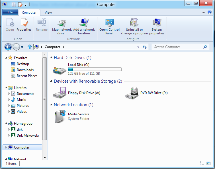215x169 pixels.
Task: Click the Local Disk C: capacity bar
Action: 95,69
